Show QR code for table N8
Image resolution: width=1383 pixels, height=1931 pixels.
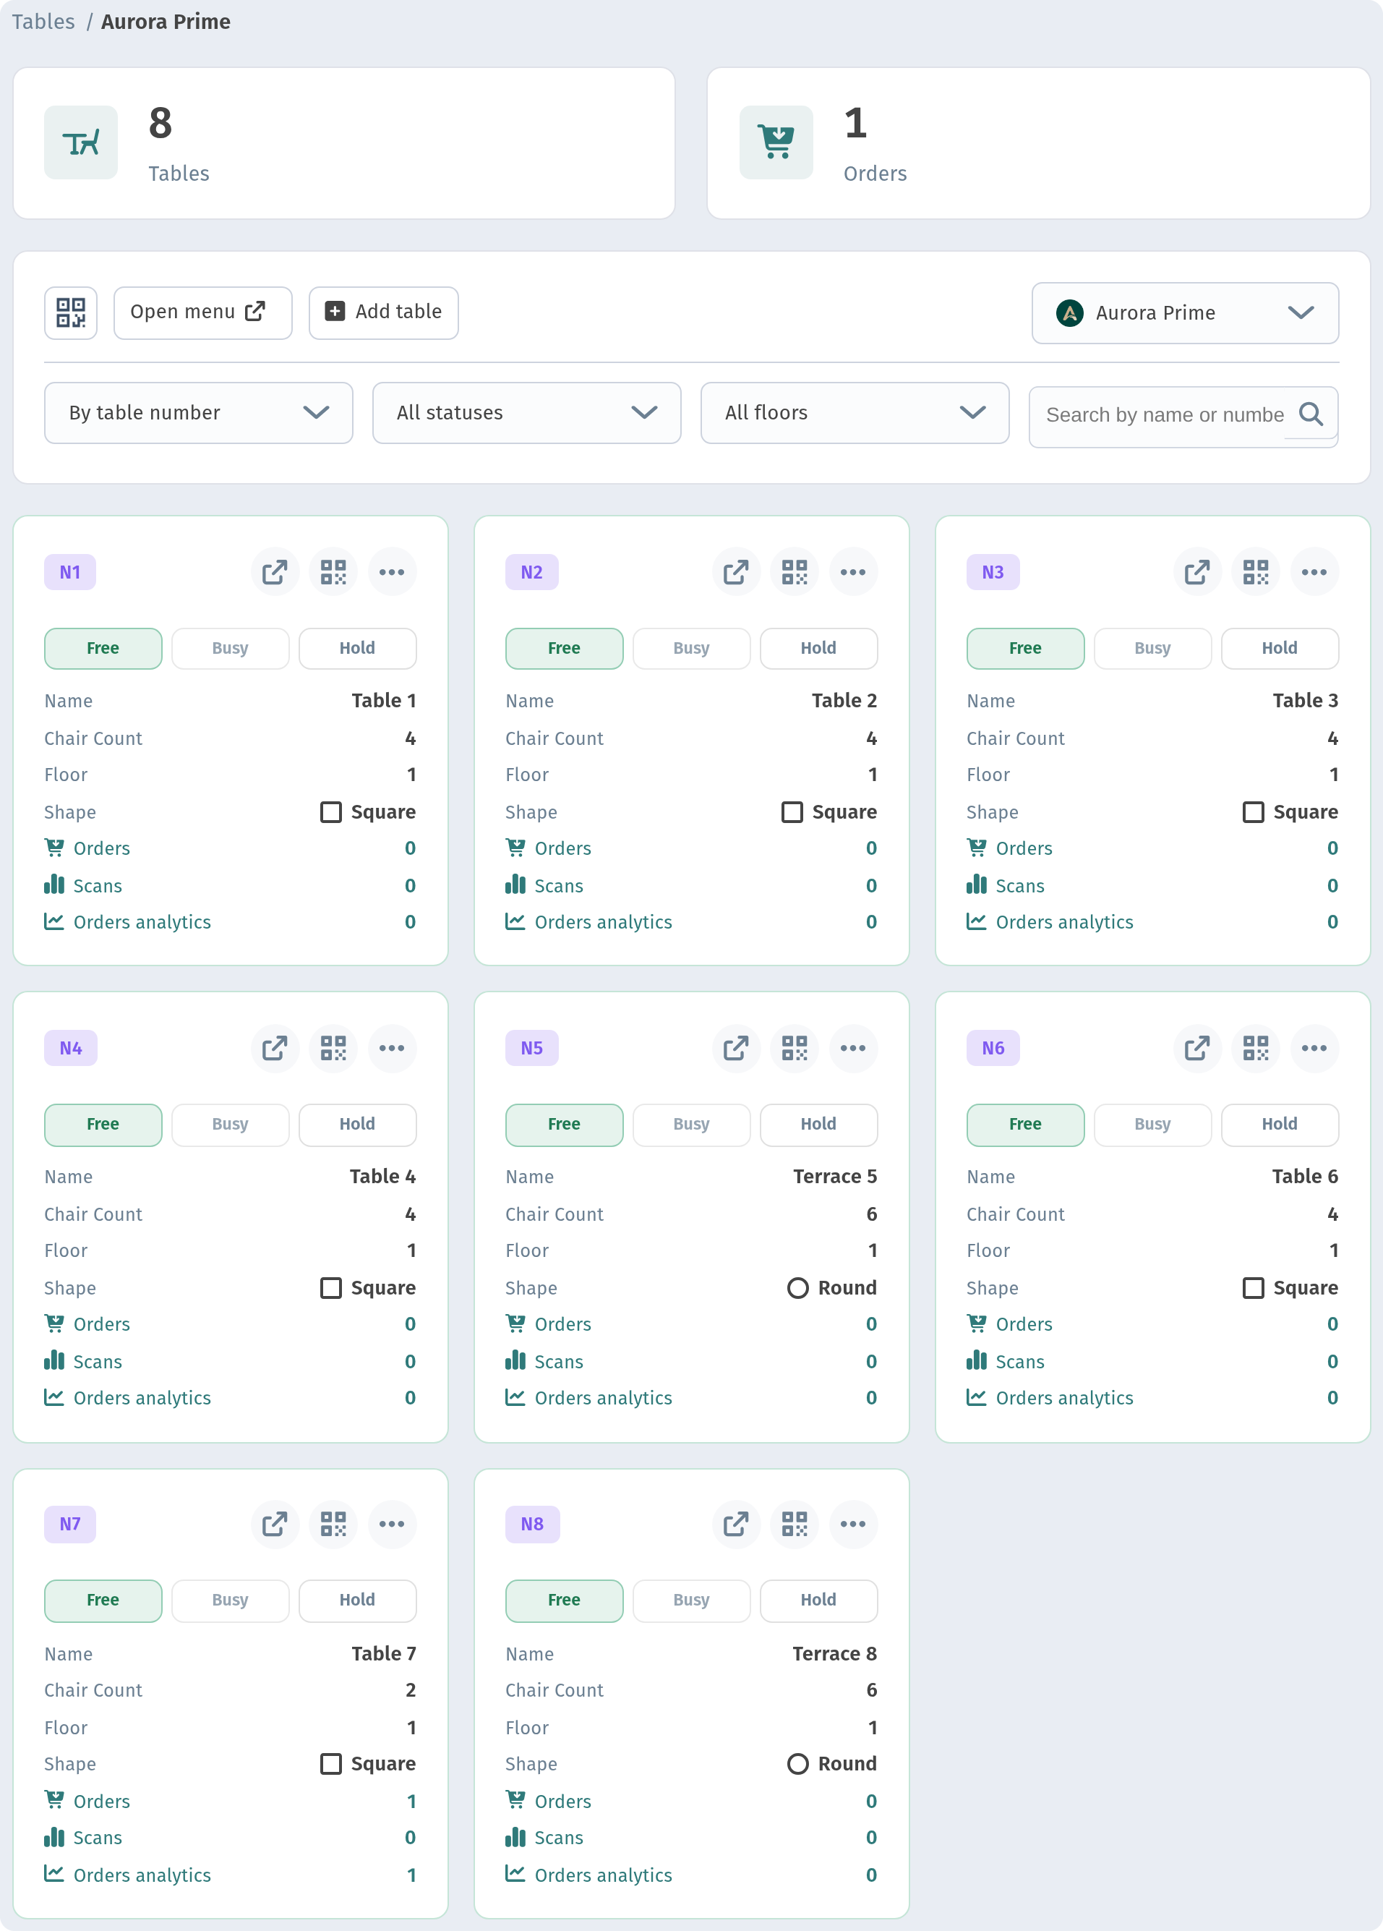pos(794,1524)
